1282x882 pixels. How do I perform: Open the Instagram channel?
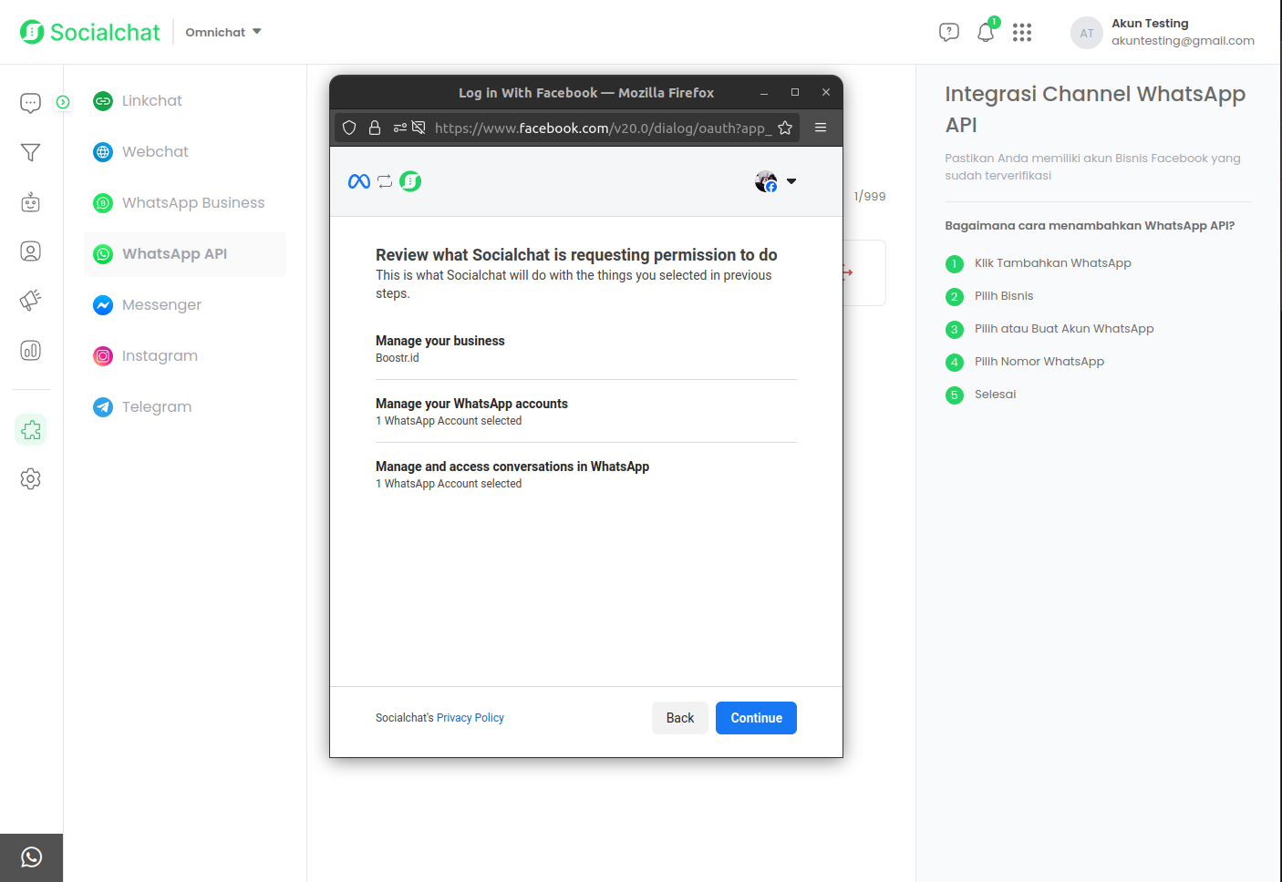[x=159, y=356]
